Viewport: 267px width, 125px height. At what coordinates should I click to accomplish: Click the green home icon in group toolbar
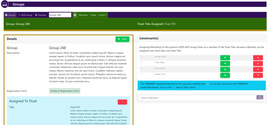pos(75,15)
